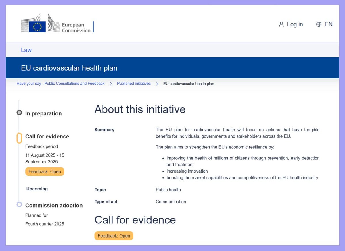Open the European Commission logo homepage

pyautogui.click(x=57, y=23)
